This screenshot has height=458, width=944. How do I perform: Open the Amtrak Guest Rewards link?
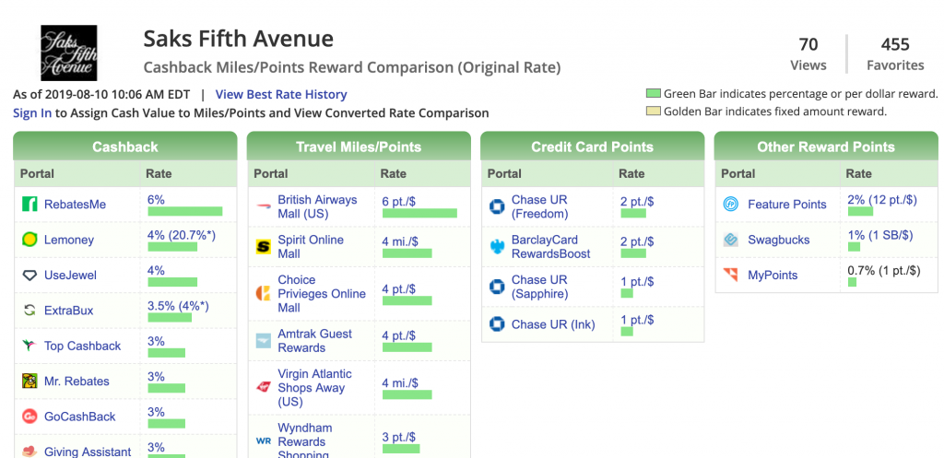(x=315, y=341)
